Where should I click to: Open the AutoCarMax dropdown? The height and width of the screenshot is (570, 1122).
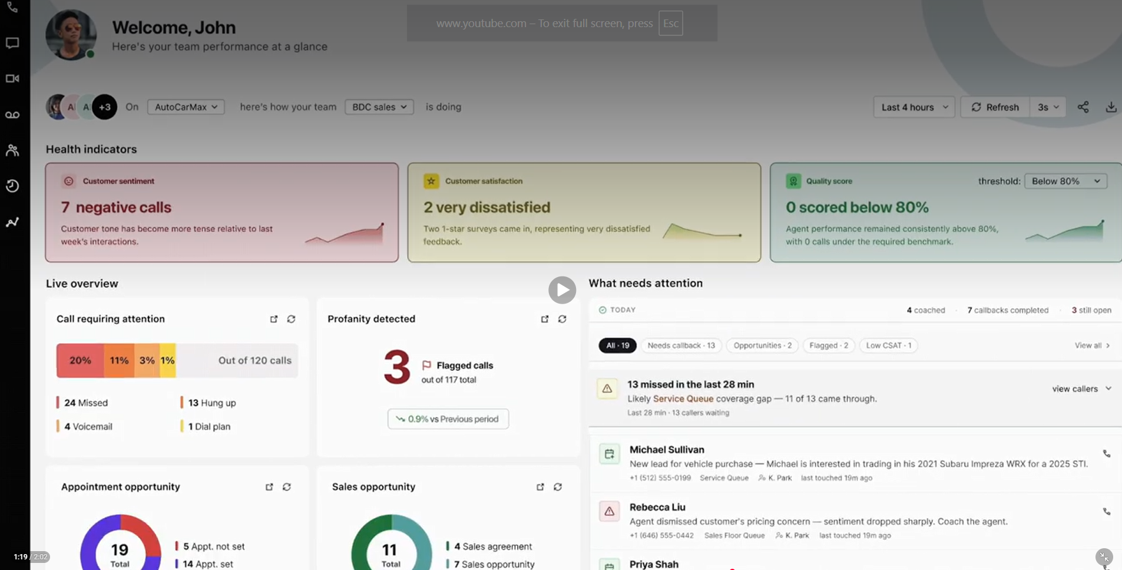pyautogui.click(x=186, y=107)
